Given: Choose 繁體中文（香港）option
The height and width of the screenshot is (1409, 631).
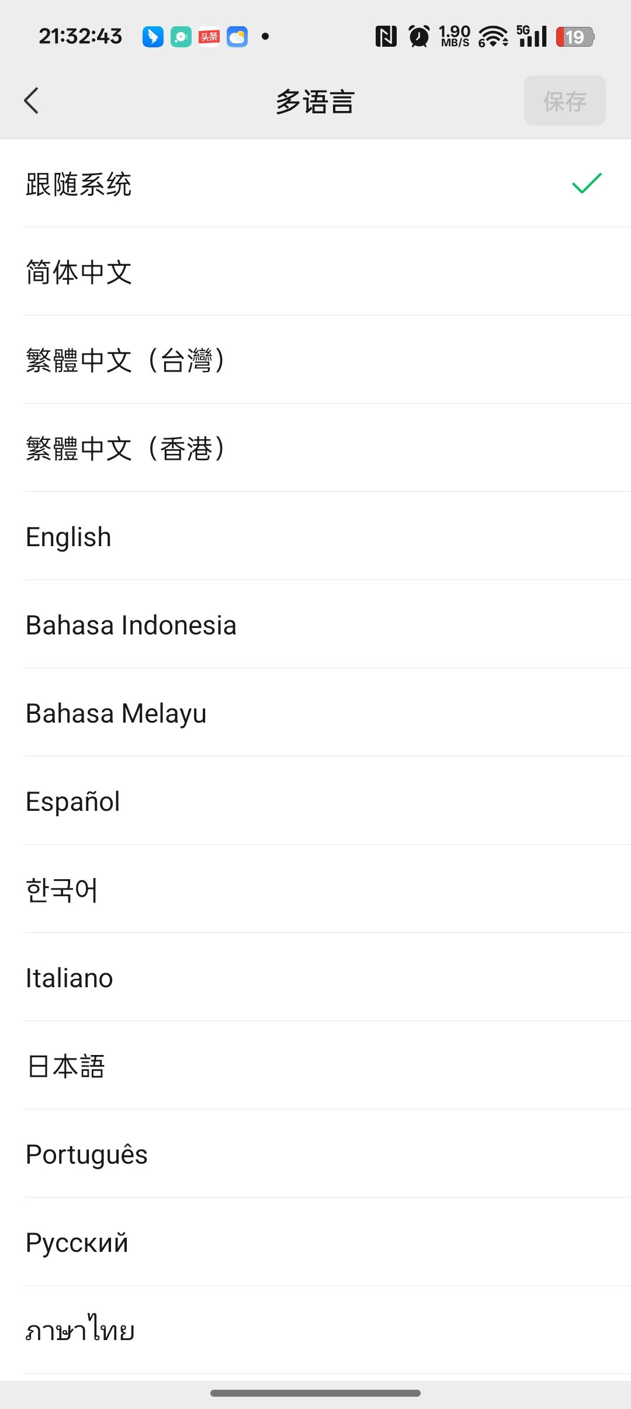Looking at the screenshot, I should click(126, 449).
